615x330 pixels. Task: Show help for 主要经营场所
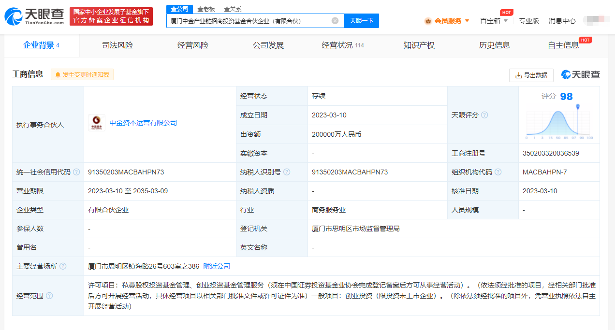(x=63, y=266)
